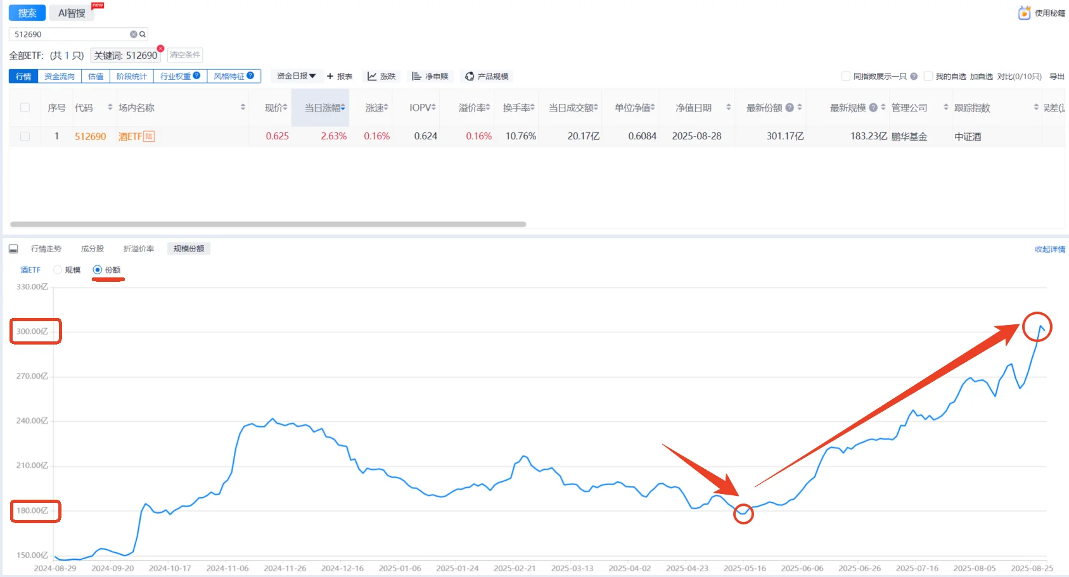Expand the 资金日报 dropdown
The width and height of the screenshot is (1069, 577).
pos(297,76)
